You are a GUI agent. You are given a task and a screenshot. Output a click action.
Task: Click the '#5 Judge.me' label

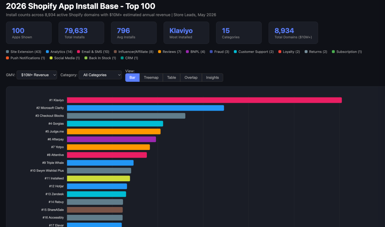[55, 132]
